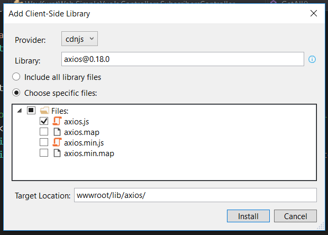Toggle the Files root tri-state checkbox
Image resolution: width=328 pixels, height=235 pixels.
tap(31, 110)
